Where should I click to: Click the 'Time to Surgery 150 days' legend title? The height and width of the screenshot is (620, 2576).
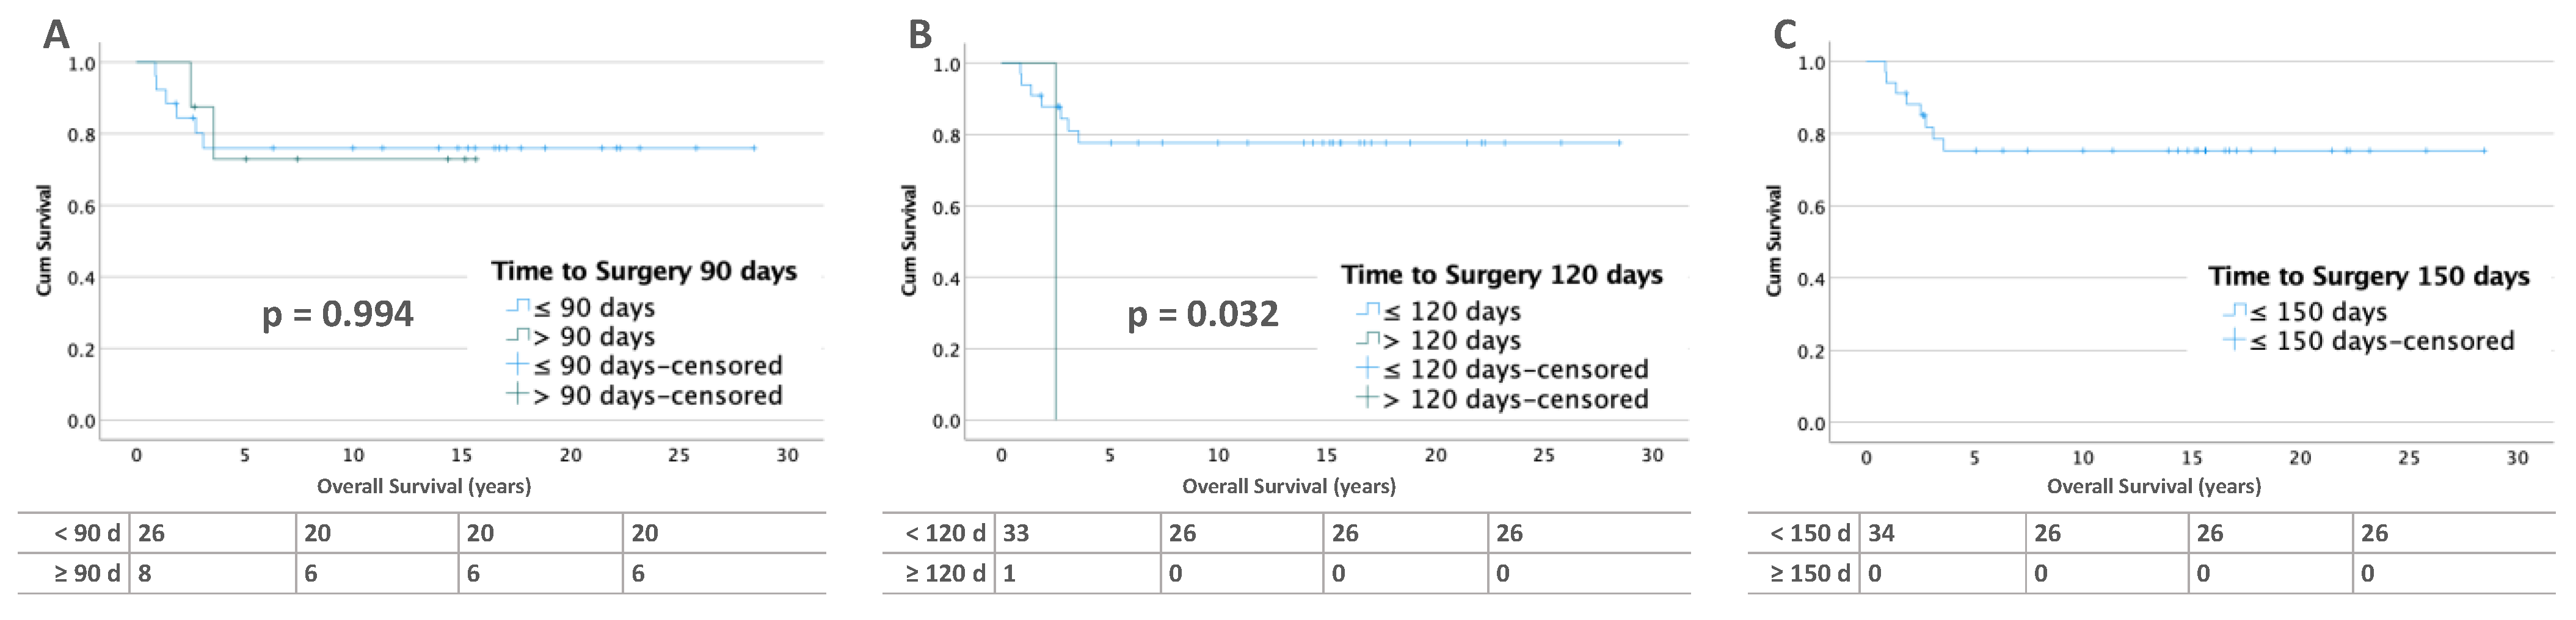(x=2369, y=276)
